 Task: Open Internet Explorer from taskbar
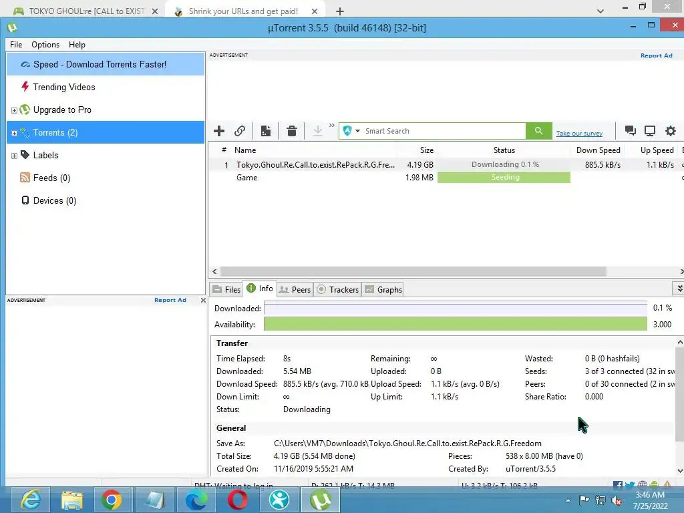[x=31, y=500]
